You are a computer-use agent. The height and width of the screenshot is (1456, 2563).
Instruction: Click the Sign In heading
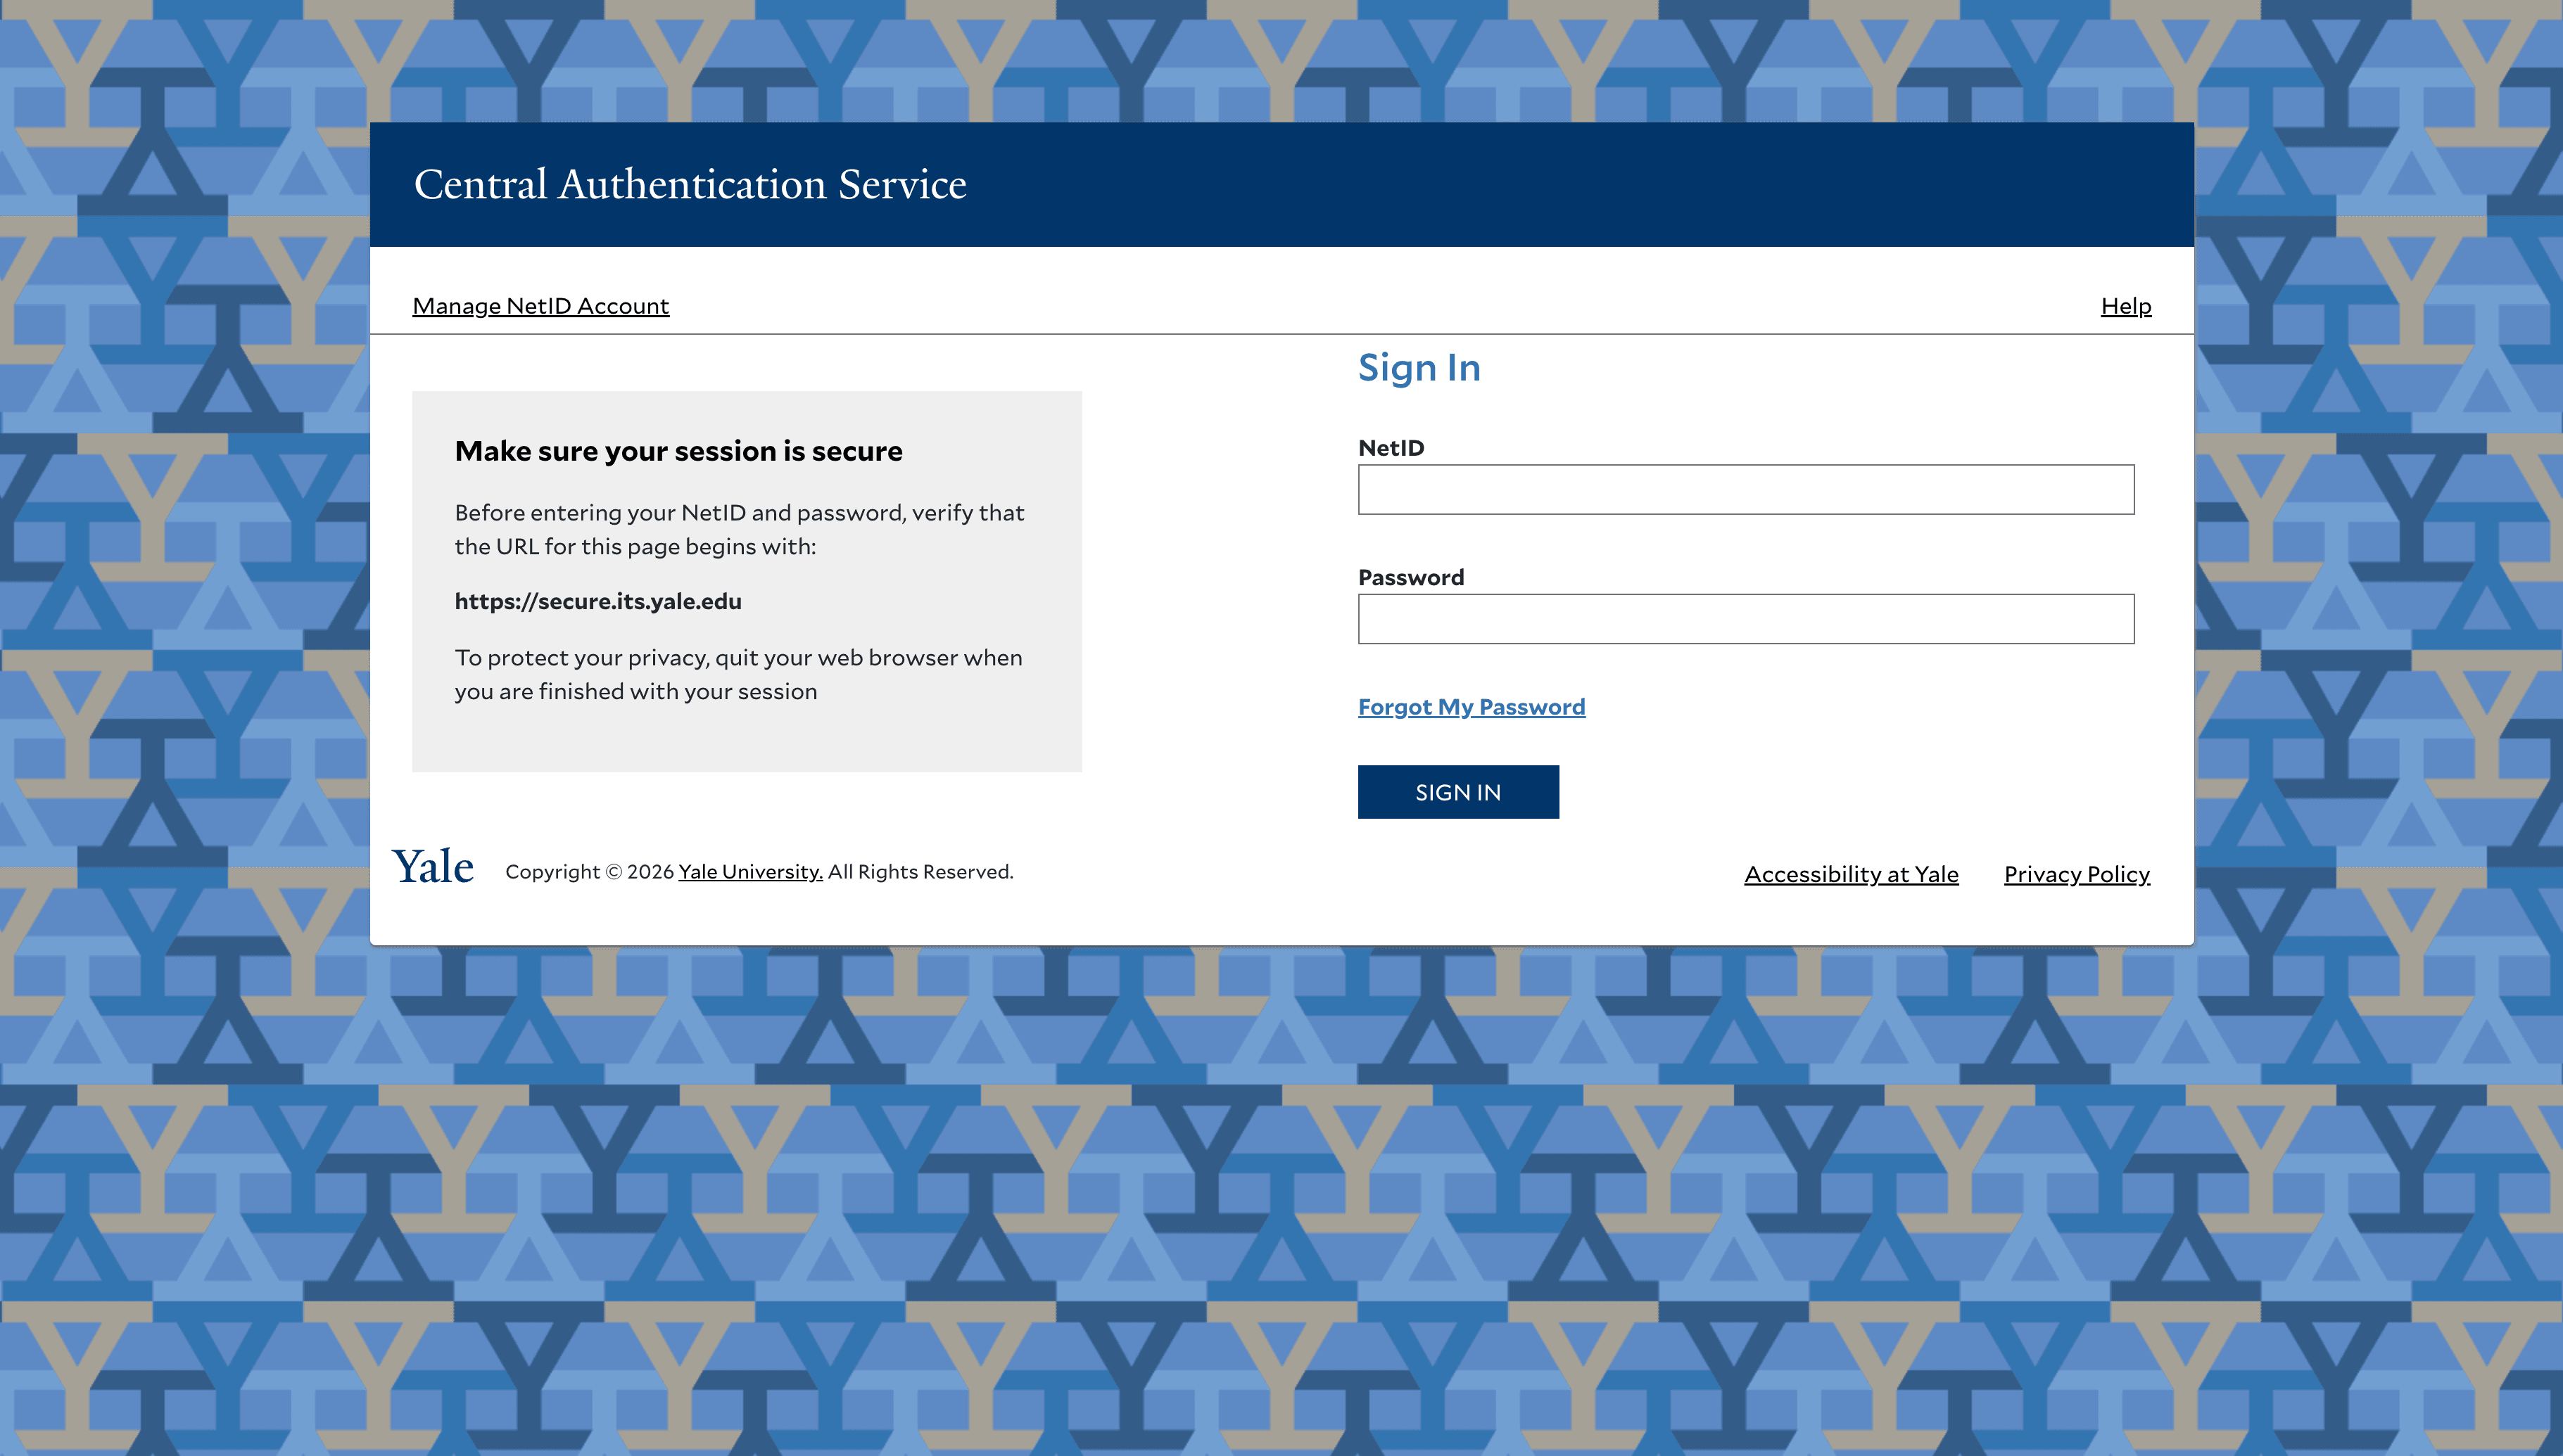[x=1419, y=367]
